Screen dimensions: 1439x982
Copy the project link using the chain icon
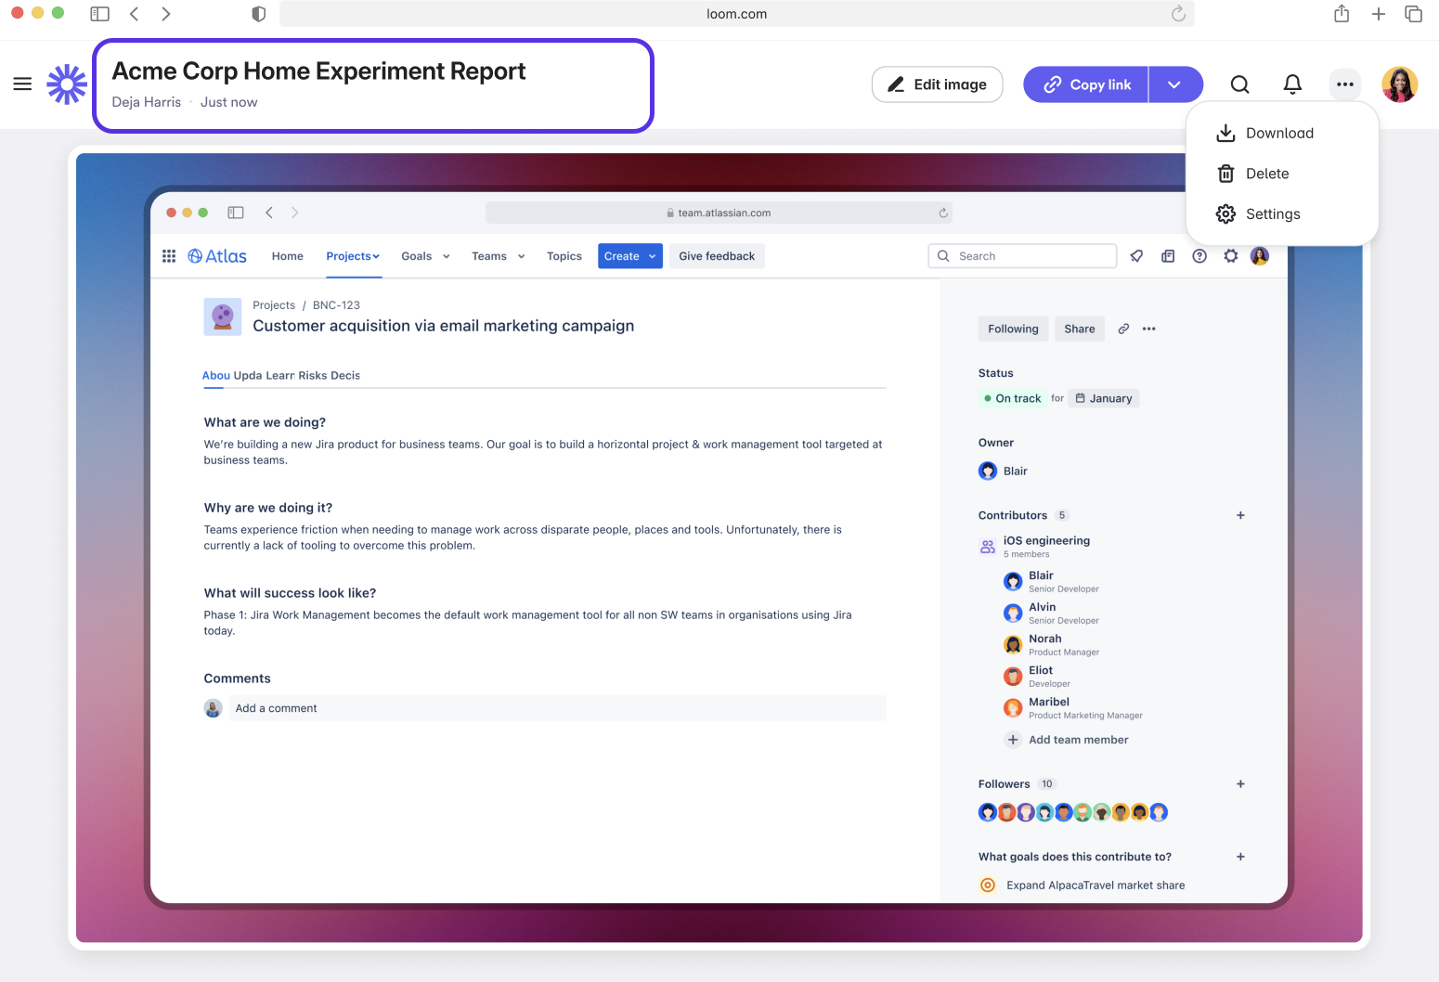click(x=1123, y=329)
